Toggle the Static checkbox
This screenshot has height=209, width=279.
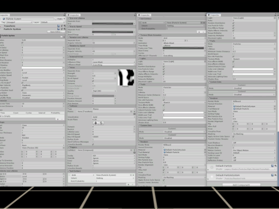tap(56, 19)
